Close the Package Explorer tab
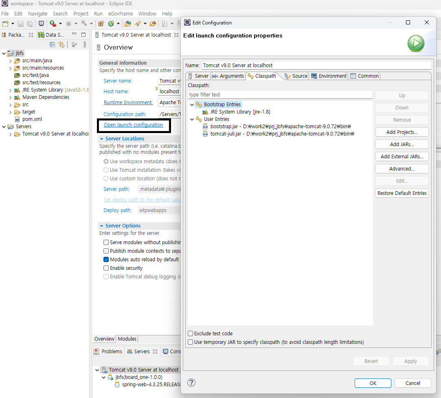Image resolution: width=441 pixels, height=398 pixels. click(31, 35)
